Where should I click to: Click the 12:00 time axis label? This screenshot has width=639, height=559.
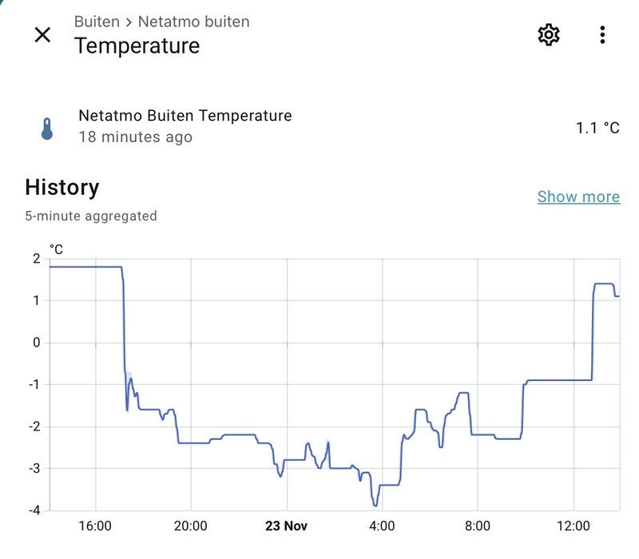pyautogui.click(x=574, y=526)
